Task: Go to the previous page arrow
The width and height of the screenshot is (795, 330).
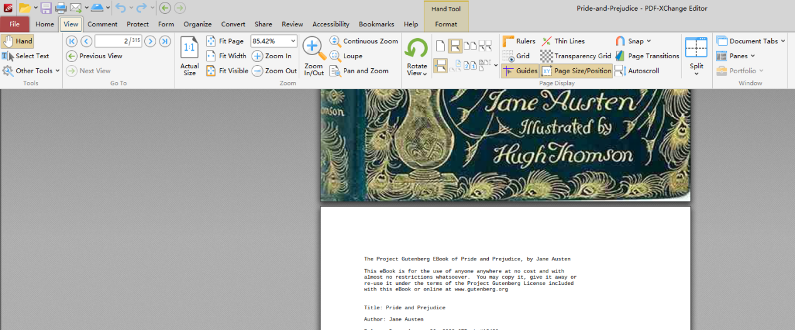Action: tap(87, 41)
